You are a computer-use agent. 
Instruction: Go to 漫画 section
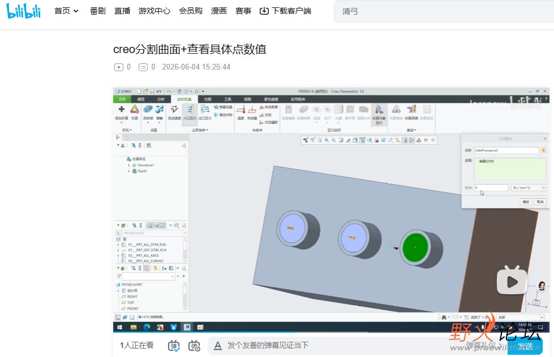(218, 11)
